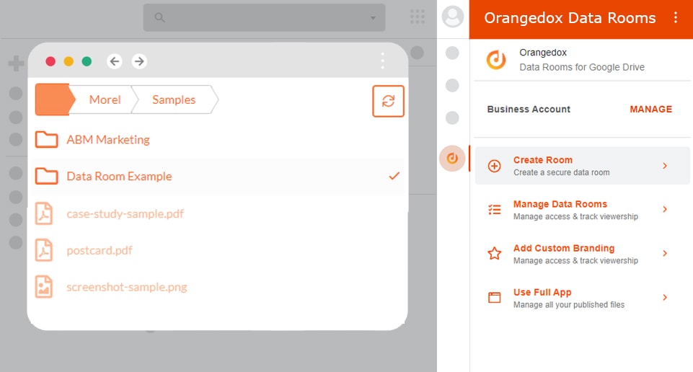Image resolution: width=693 pixels, height=372 pixels.
Task: Open Create Room
Action: [x=582, y=166]
